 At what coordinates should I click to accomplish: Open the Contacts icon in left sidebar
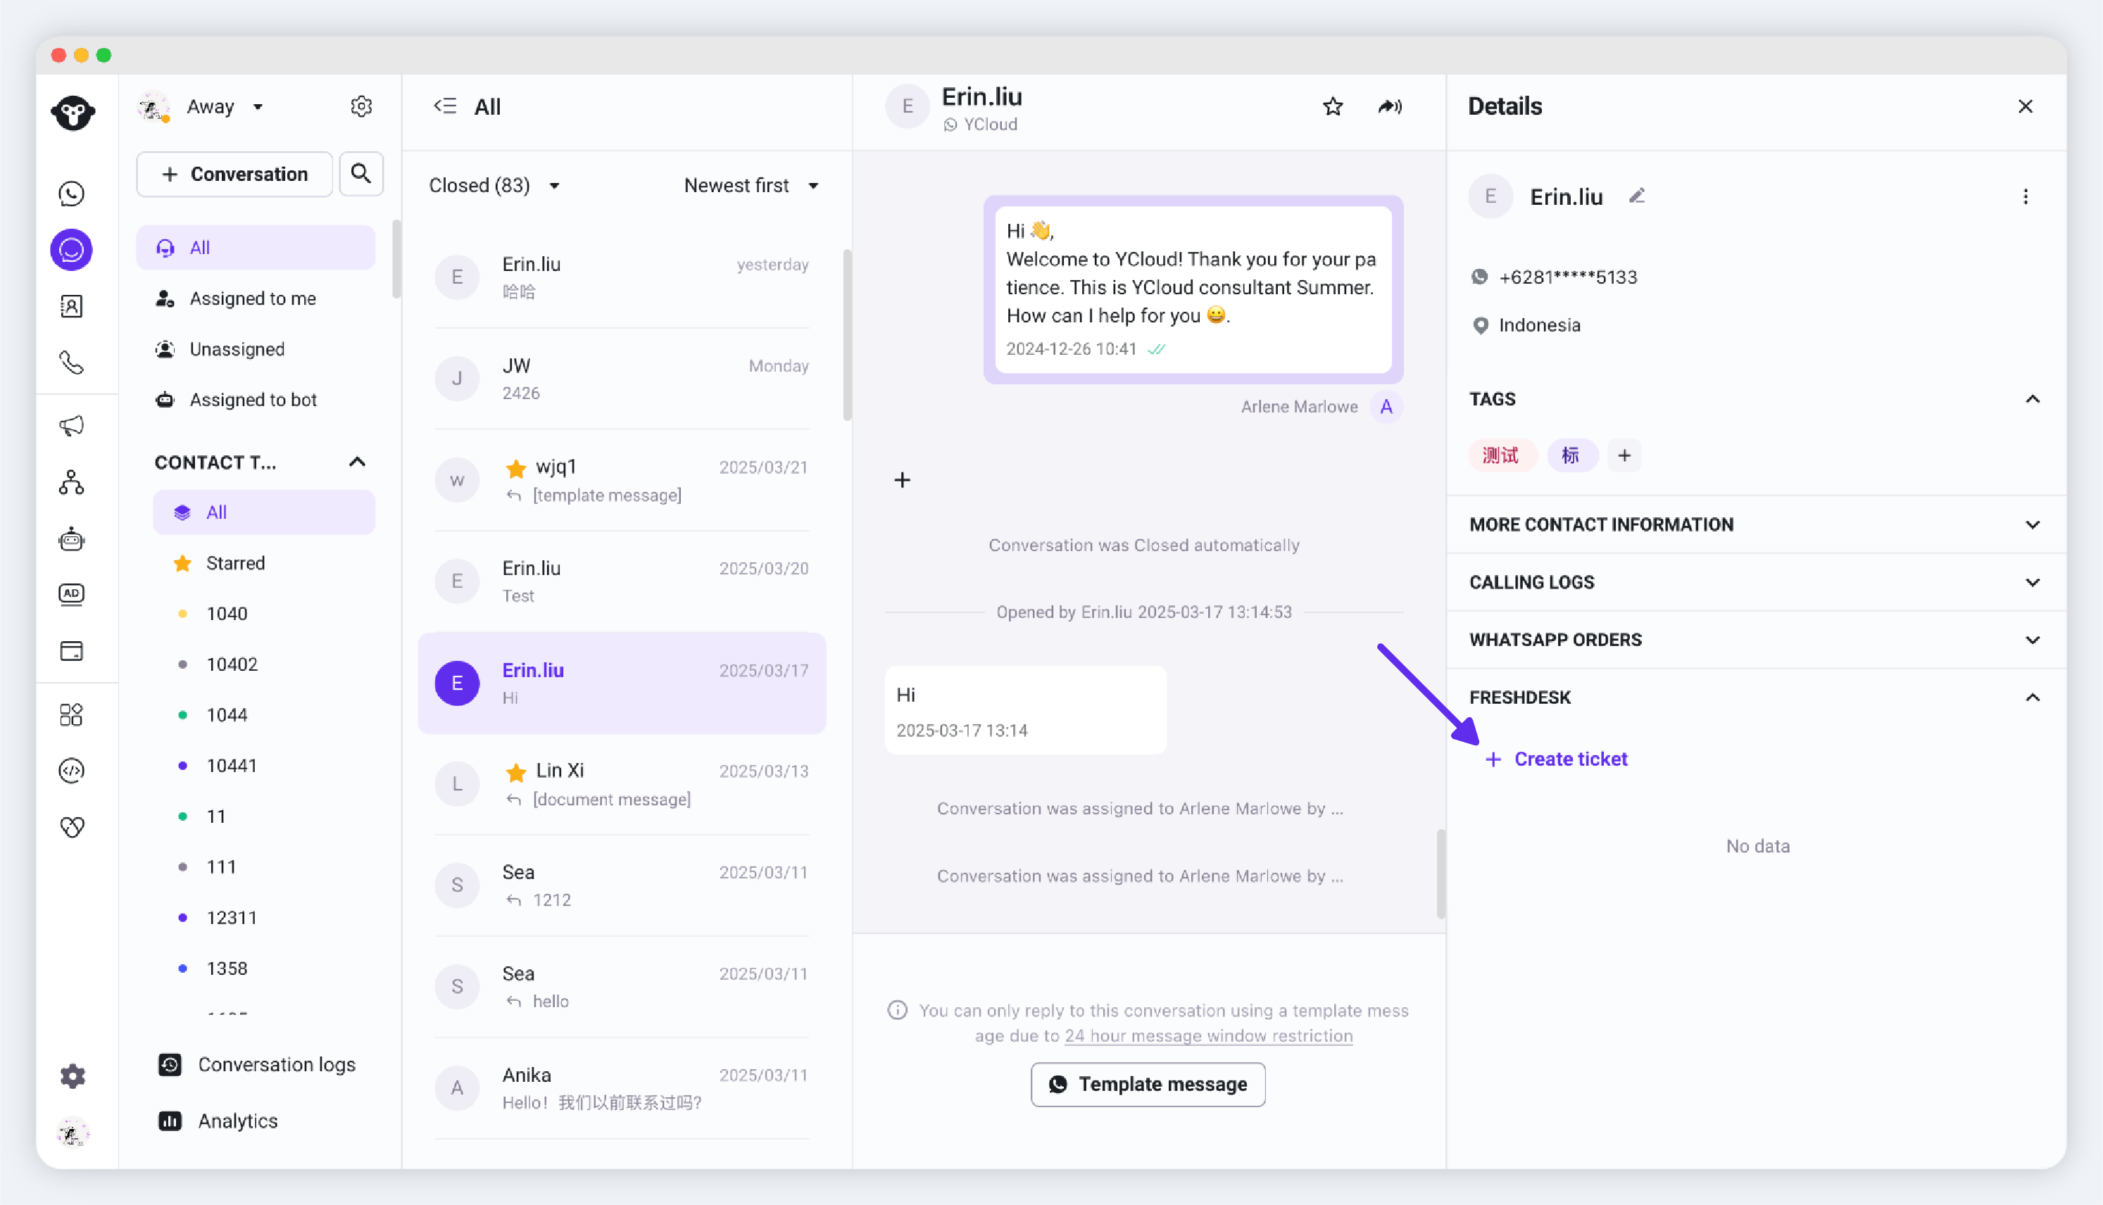tap(72, 306)
